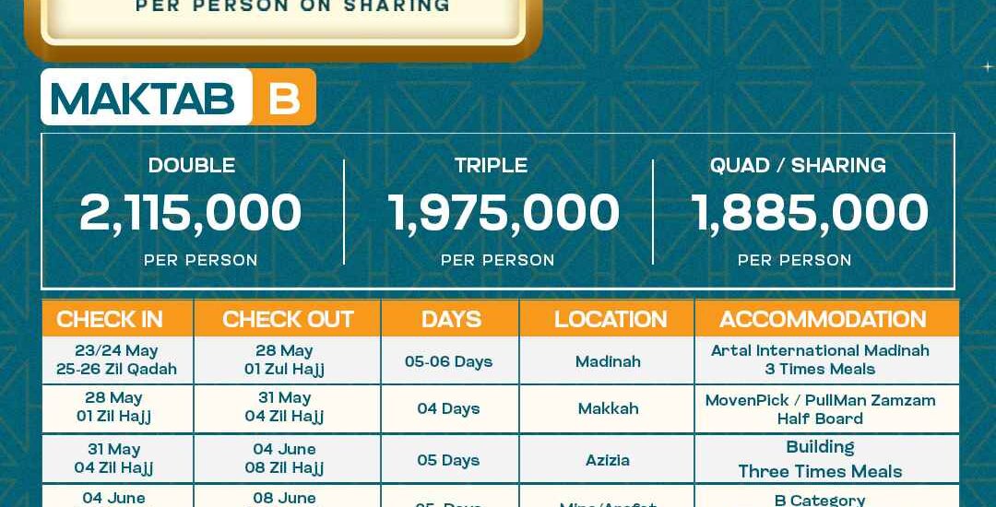Click the CHECK OUT column header
Screen dimensions: 996x507
[x=288, y=319]
